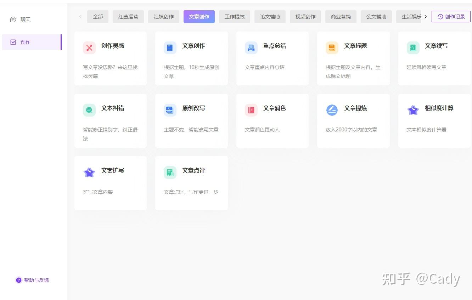
Task: Click the 文章标题 card title
Action: point(355,46)
